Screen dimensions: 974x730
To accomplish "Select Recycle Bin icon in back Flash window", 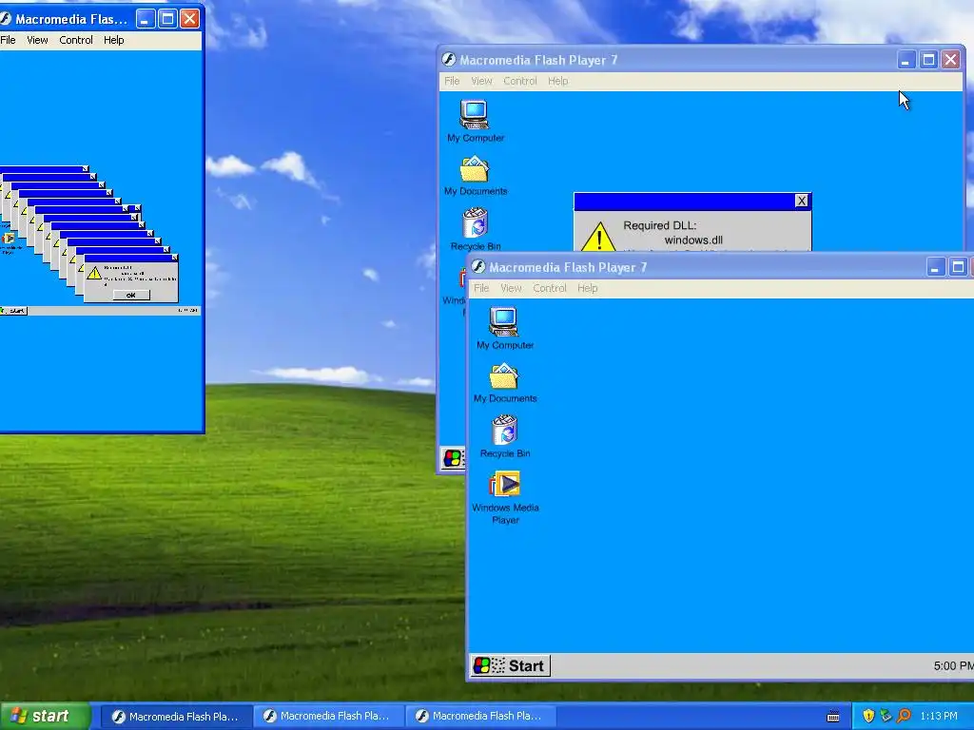I will point(476,222).
